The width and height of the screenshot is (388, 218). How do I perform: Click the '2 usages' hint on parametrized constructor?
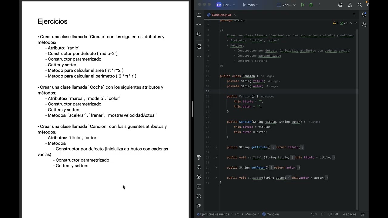coord(314,122)
